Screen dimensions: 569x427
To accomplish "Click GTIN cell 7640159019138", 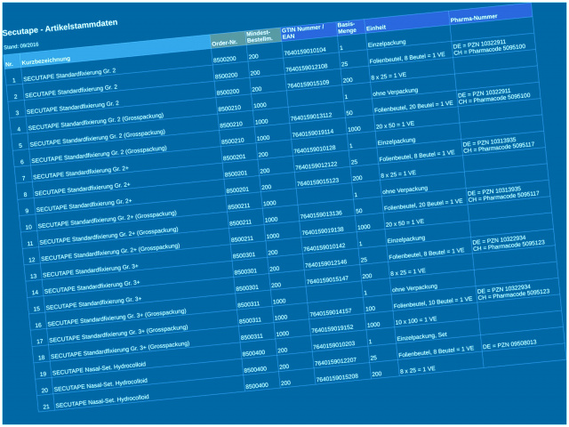I will 322,231.
